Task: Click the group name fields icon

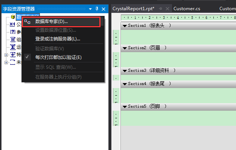Action: coord(13,40)
